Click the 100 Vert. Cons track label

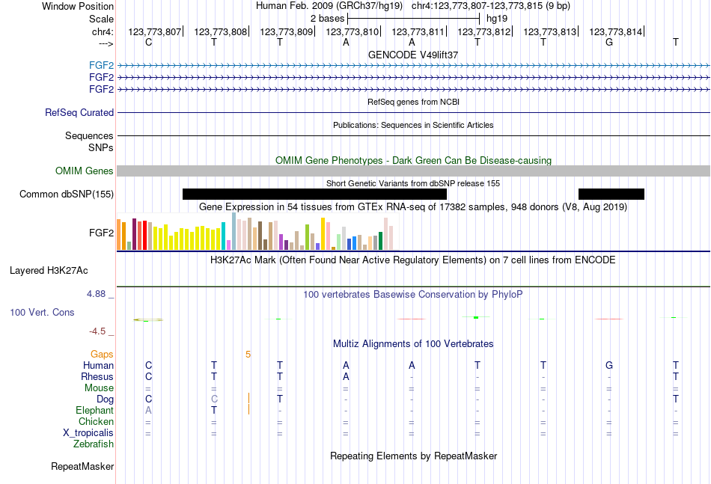[x=42, y=312]
